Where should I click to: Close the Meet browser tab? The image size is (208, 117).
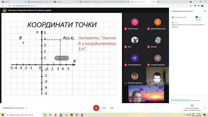[155, 2]
